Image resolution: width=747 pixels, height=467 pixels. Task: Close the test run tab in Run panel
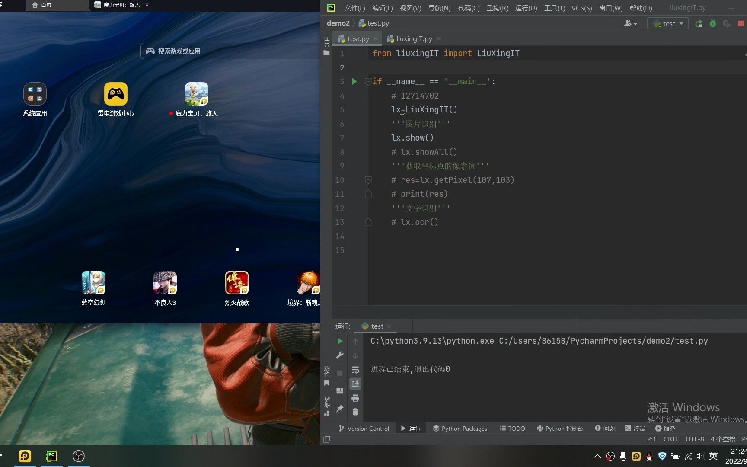click(389, 326)
